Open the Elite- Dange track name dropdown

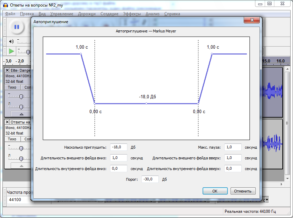click(x=21, y=70)
